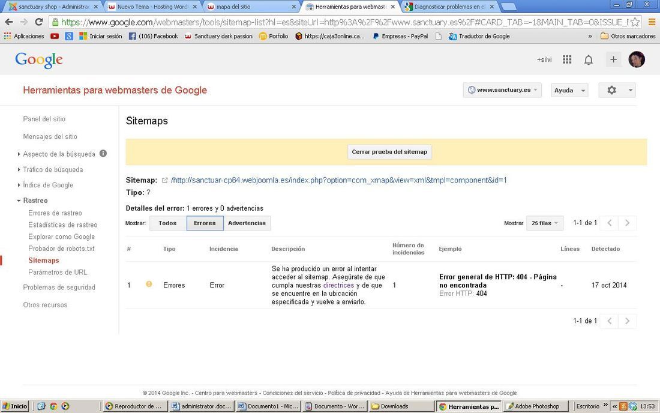
Task: Open the Porfolio bookmark
Action: [274, 36]
